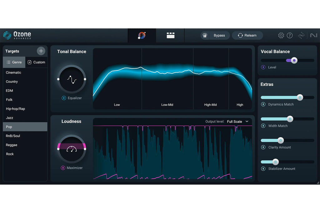The height and width of the screenshot is (213, 320).
Task: Switch to the Detailed module chain view icon
Action: tap(170, 35)
